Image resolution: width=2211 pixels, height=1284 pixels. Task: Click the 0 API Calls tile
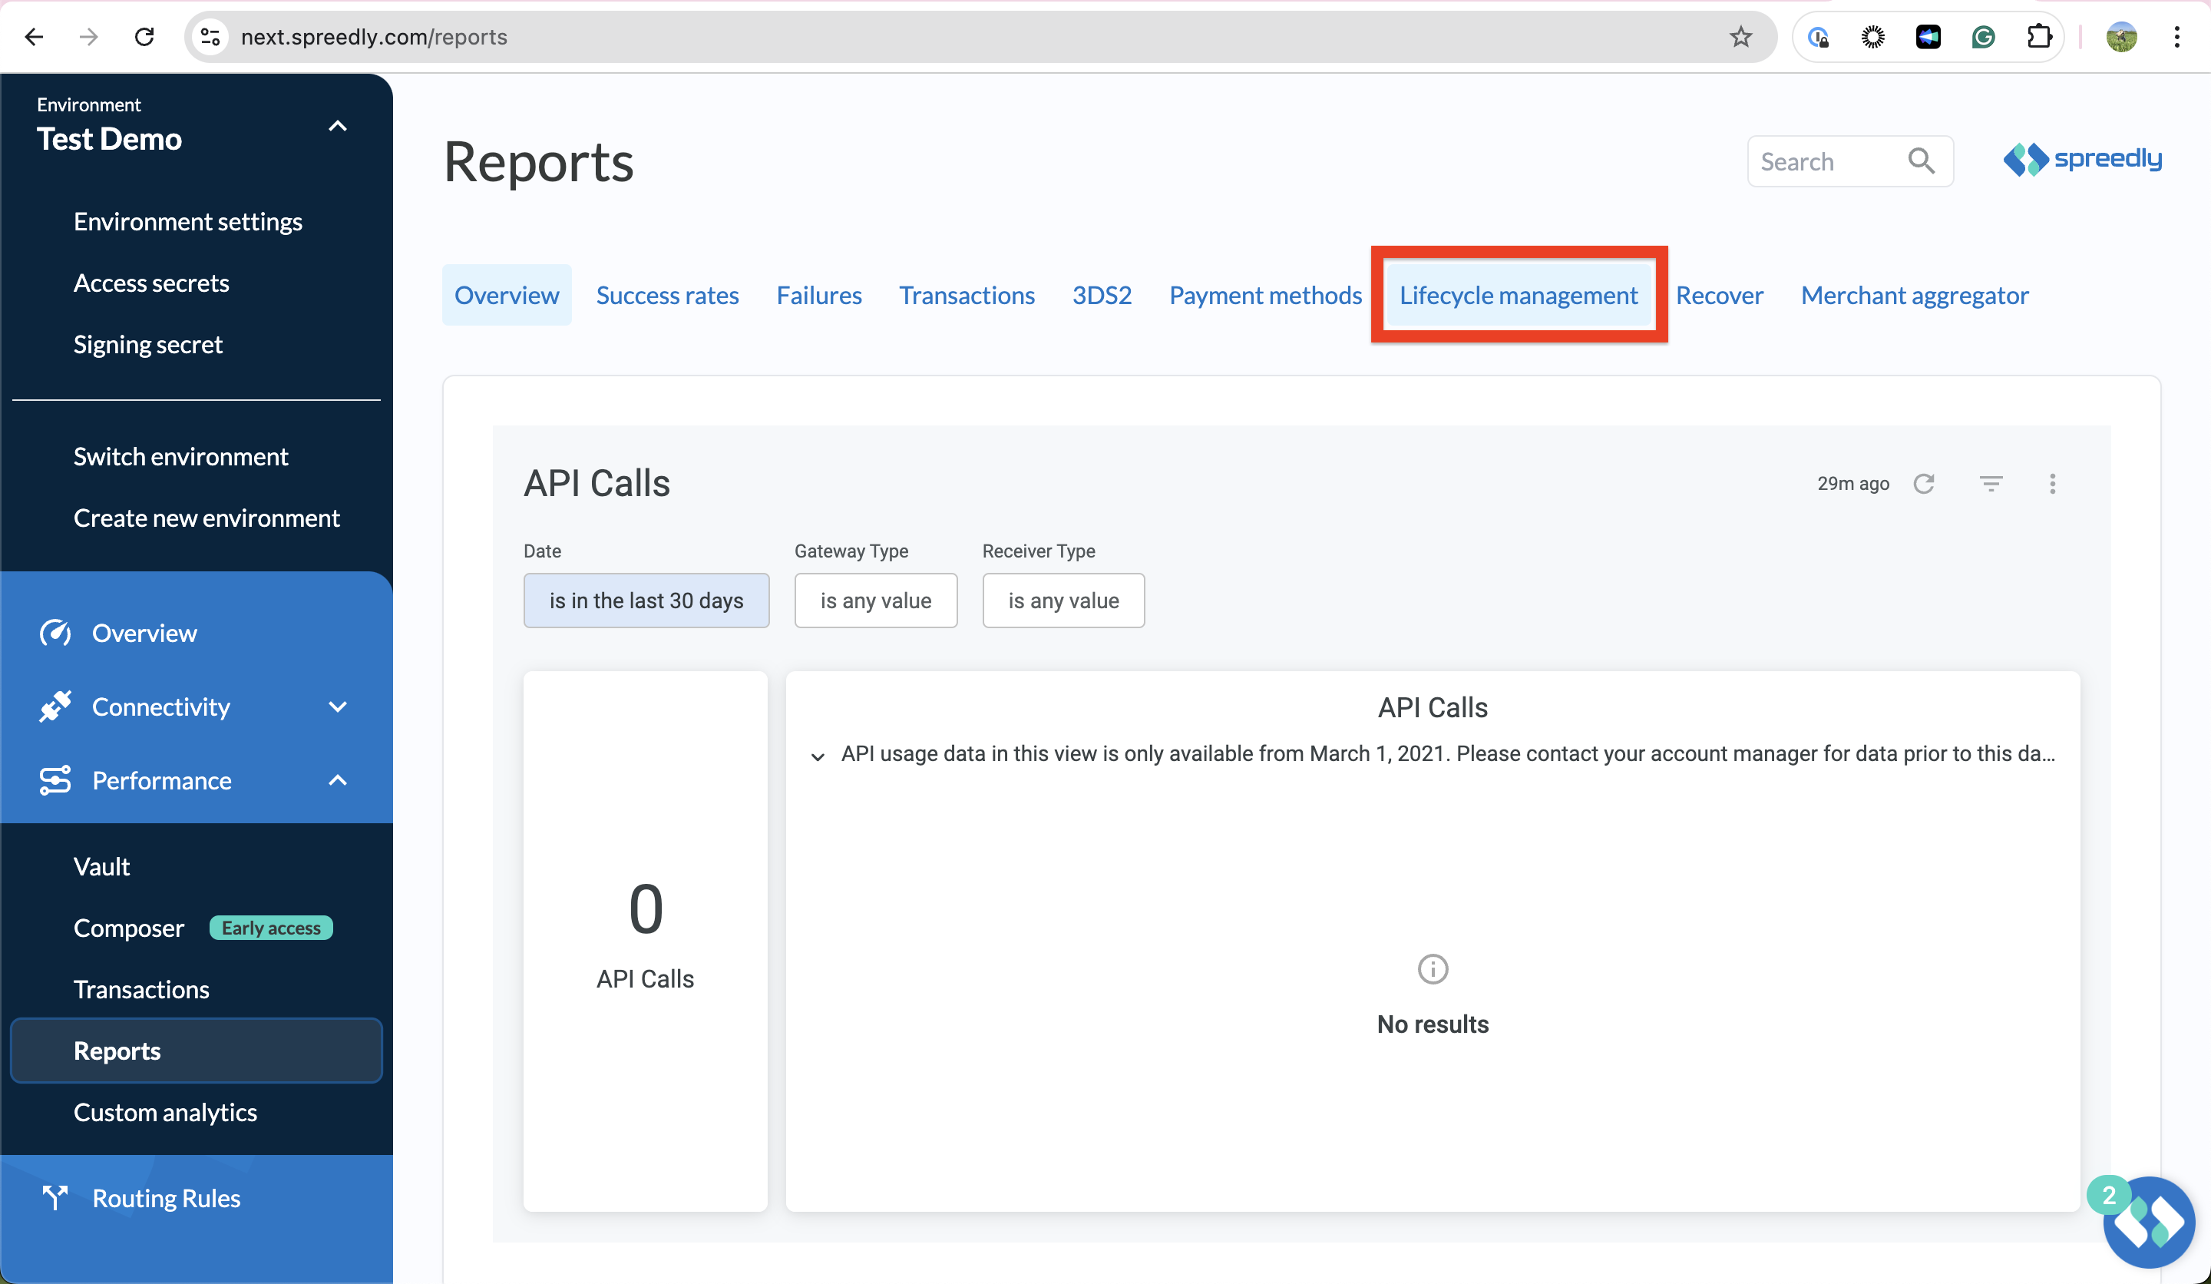pyautogui.click(x=646, y=941)
